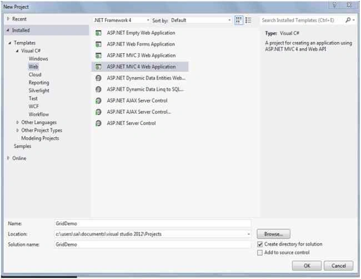Expand Other Languages node
Screen dimensions: 361x279
(18, 122)
